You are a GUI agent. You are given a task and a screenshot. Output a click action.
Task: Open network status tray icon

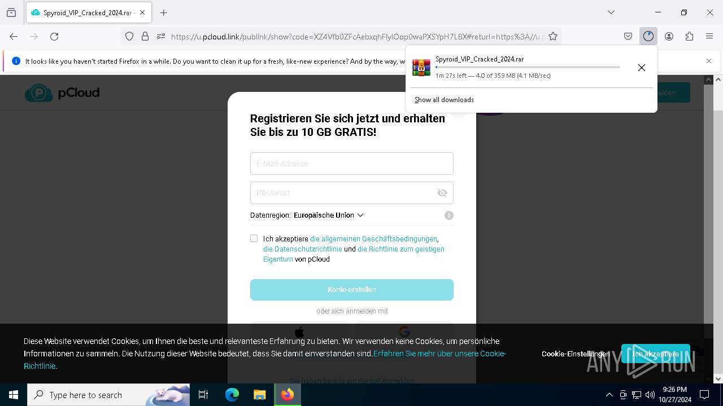click(637, 395)
